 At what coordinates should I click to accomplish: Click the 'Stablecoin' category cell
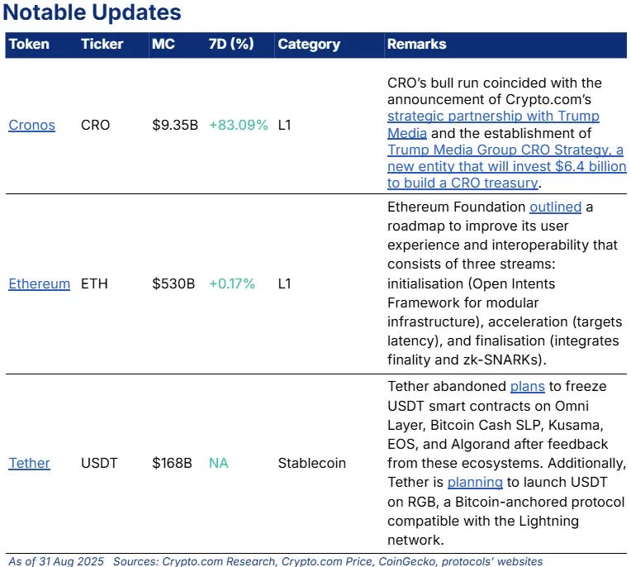pos(312,463)
